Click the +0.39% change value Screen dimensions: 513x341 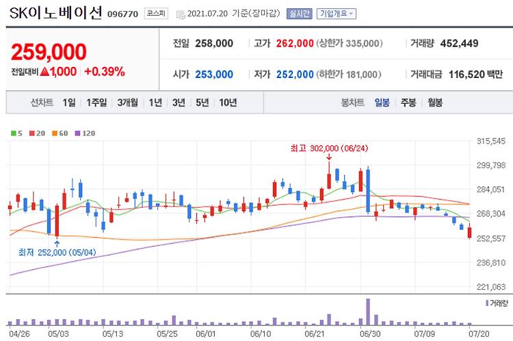(105, 72)
